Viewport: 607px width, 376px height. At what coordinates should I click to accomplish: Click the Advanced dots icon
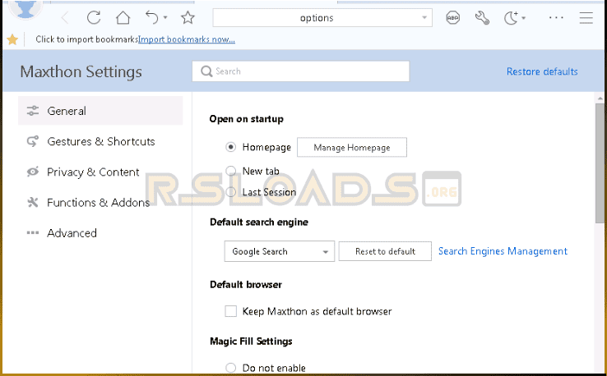tap(33, 233)
